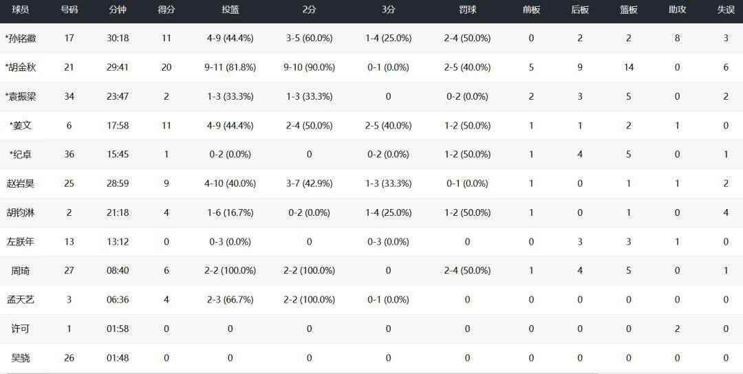Select the 投篮 column header
Viewport: 743px width, 374px height.
pos(230,10)
